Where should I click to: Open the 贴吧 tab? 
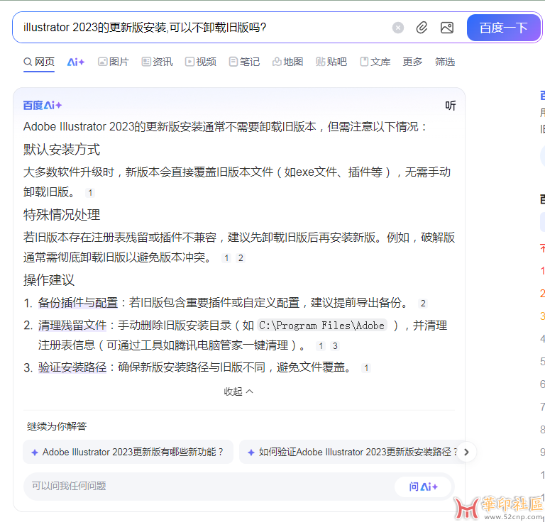(331, 62)
